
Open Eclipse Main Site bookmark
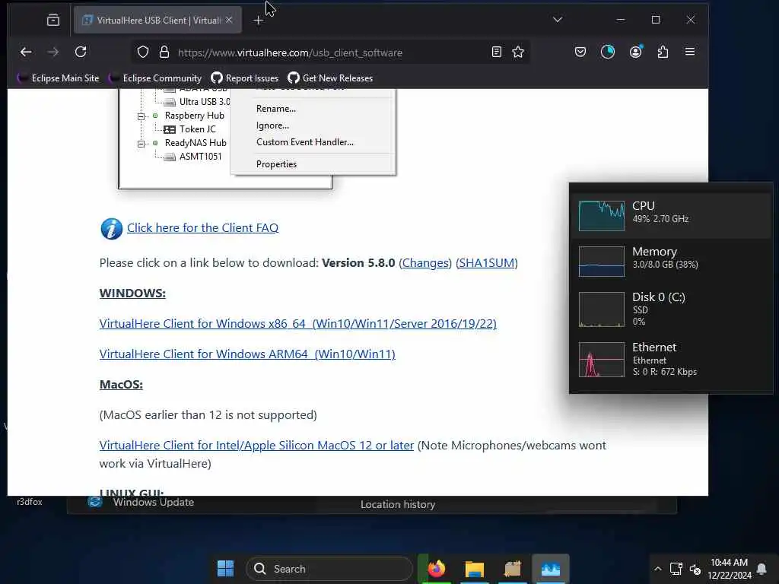click(x=58, y=78)
